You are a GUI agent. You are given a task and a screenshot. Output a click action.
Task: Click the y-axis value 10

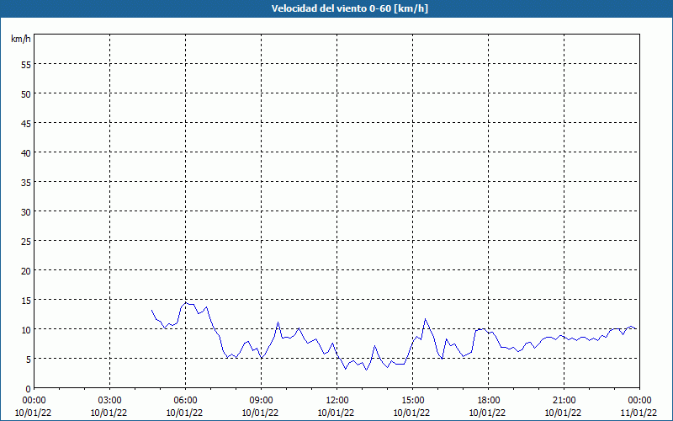(26, 330)
